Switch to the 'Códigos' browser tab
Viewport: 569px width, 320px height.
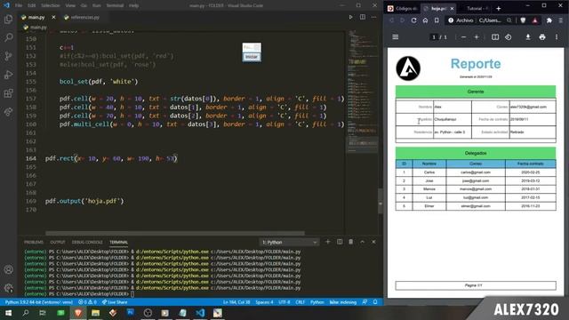[403, 8]
